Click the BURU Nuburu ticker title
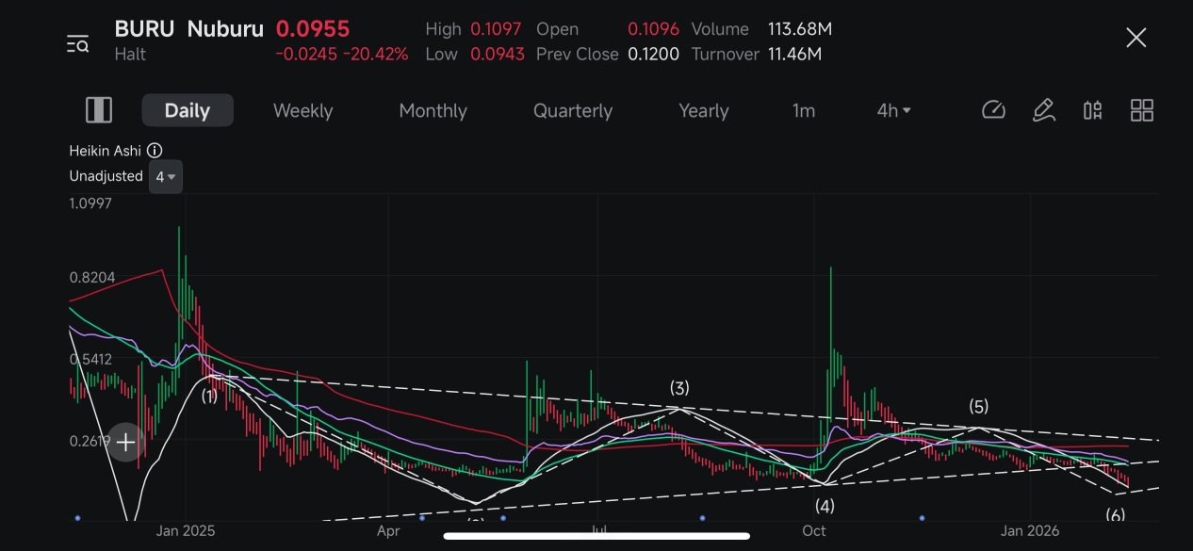 [188, 29]
